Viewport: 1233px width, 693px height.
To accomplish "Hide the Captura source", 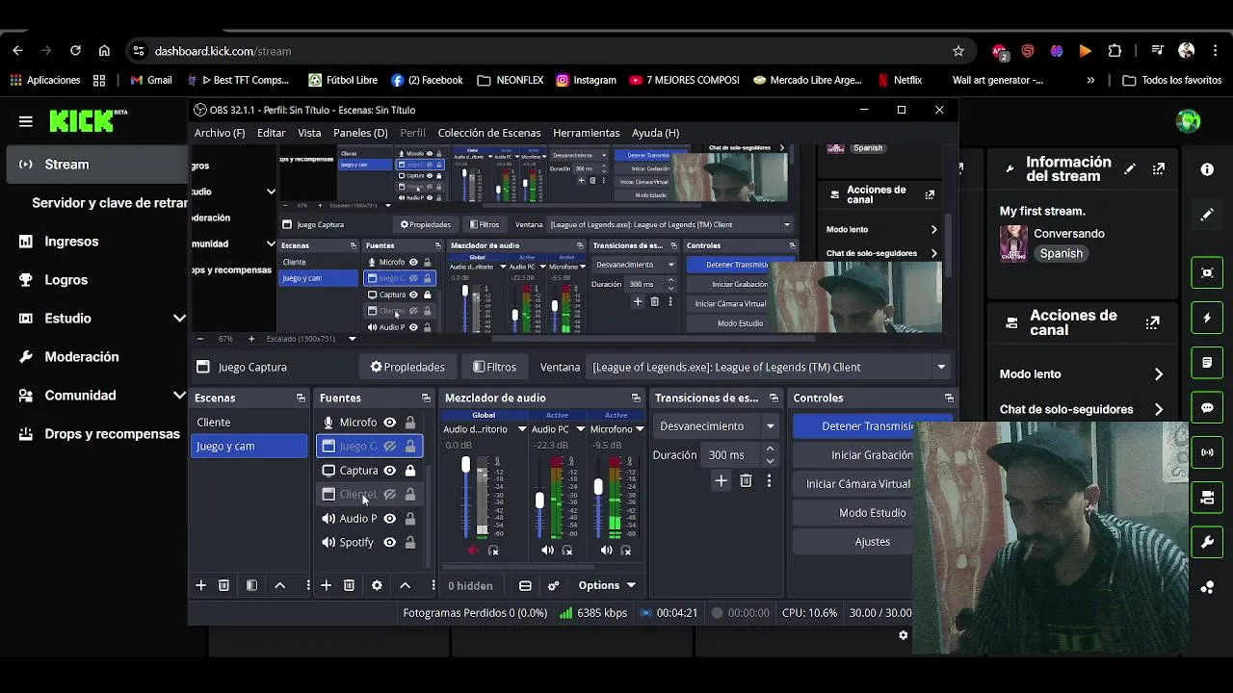I will pos(389,471).
